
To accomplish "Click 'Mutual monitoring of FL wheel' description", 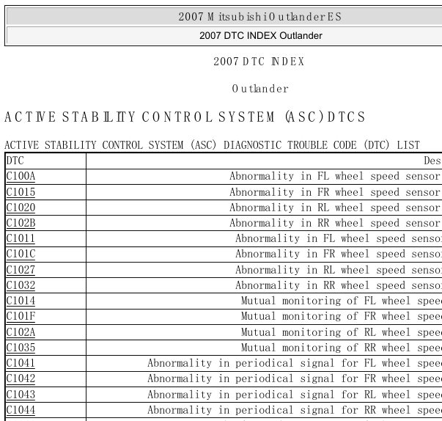I will 342,301.
